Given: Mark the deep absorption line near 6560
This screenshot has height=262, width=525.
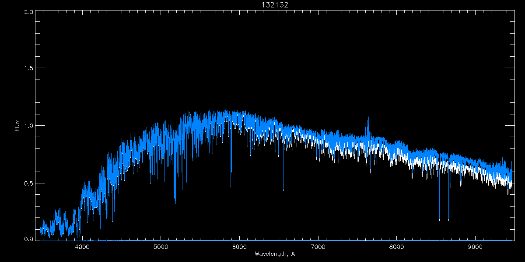Looking at the screenshot, I should [283, 190].
